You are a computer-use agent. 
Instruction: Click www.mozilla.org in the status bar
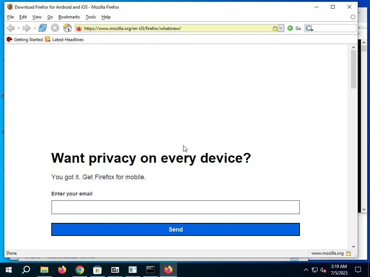click(x=327, y=253)
